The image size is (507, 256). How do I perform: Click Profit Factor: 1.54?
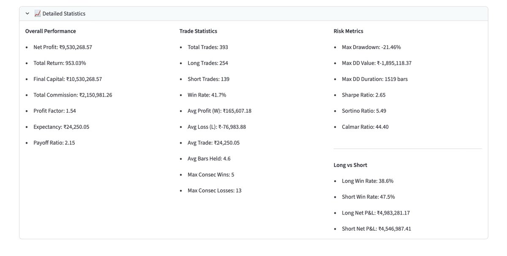(55, 111)
